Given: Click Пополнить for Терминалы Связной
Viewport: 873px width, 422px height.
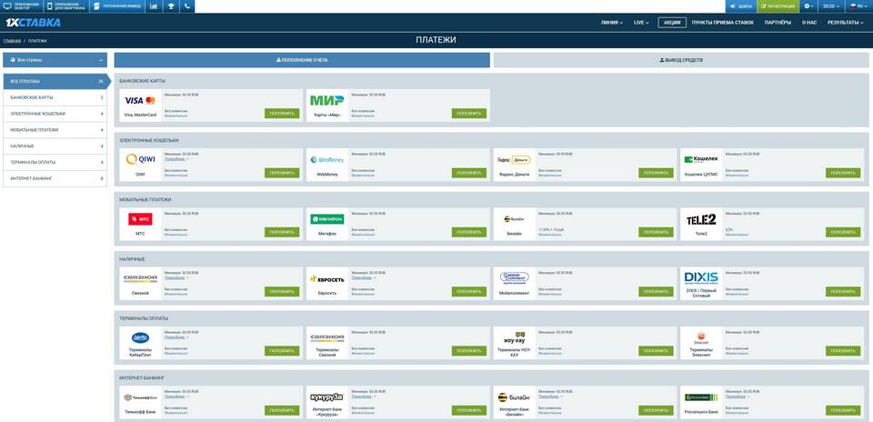Looking at the screenshot, I should (x=469, y=351).
